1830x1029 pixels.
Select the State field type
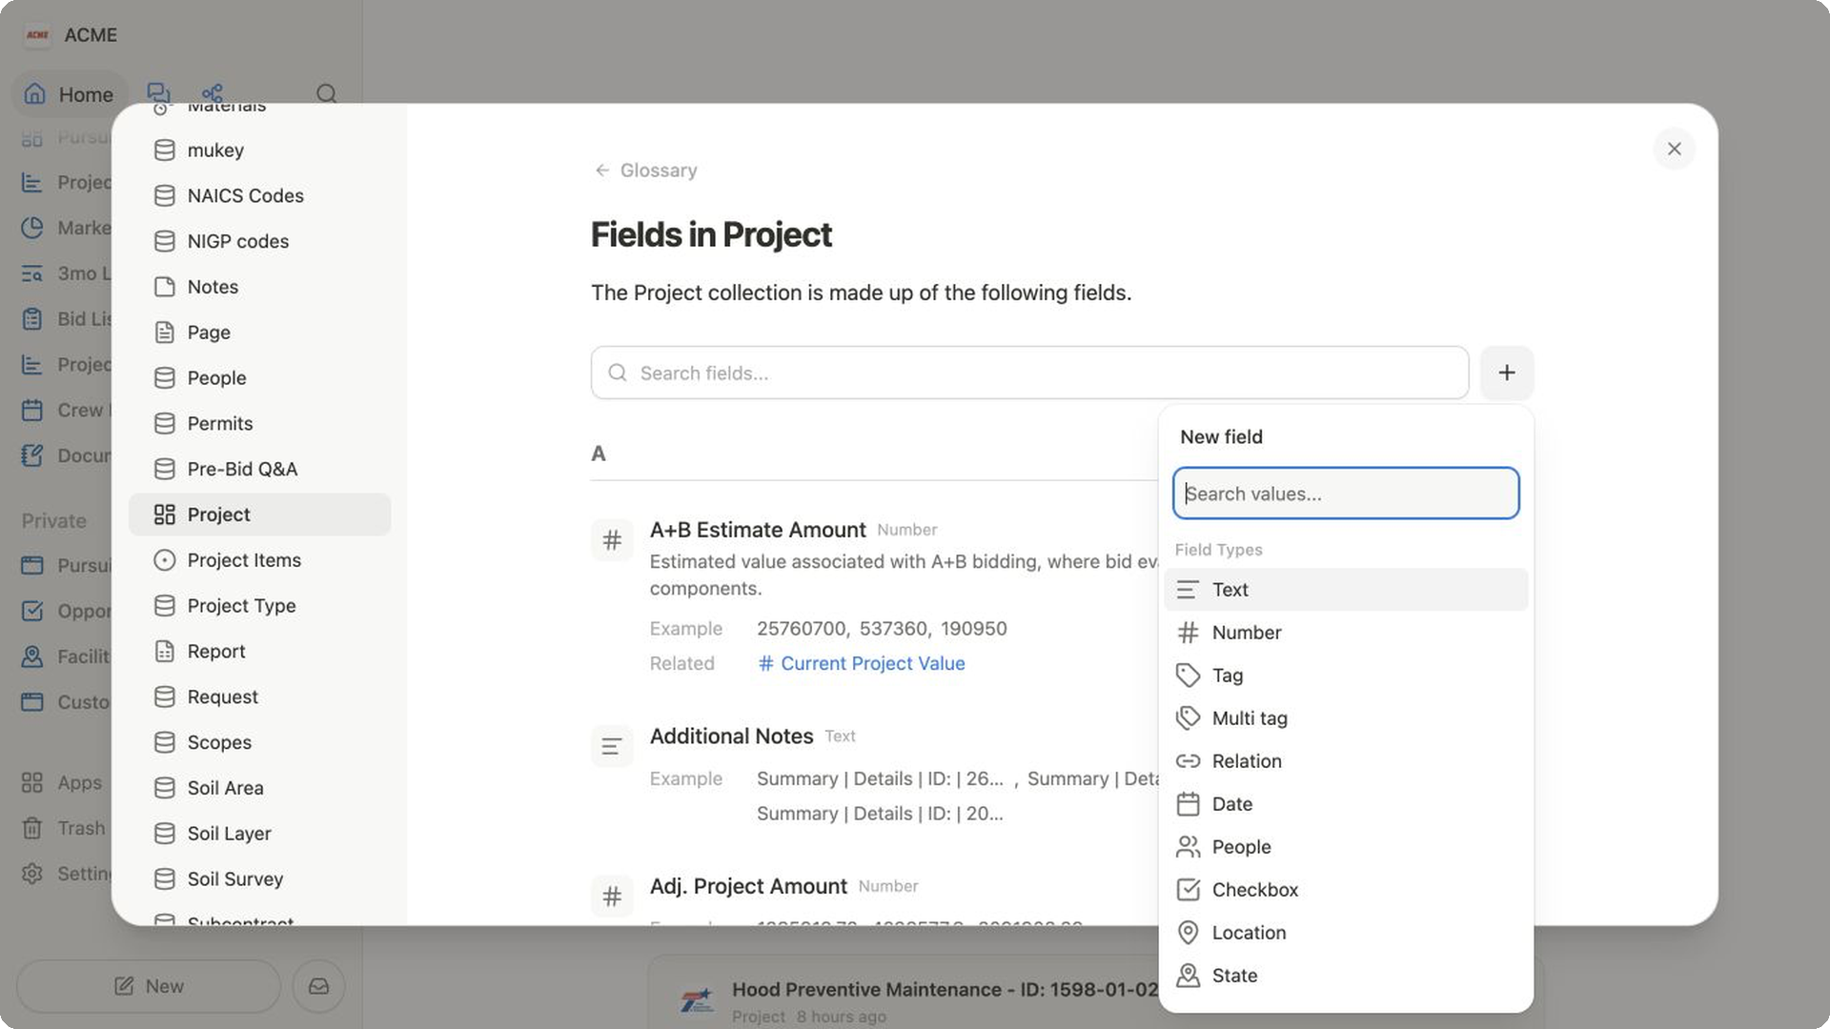1345,976
